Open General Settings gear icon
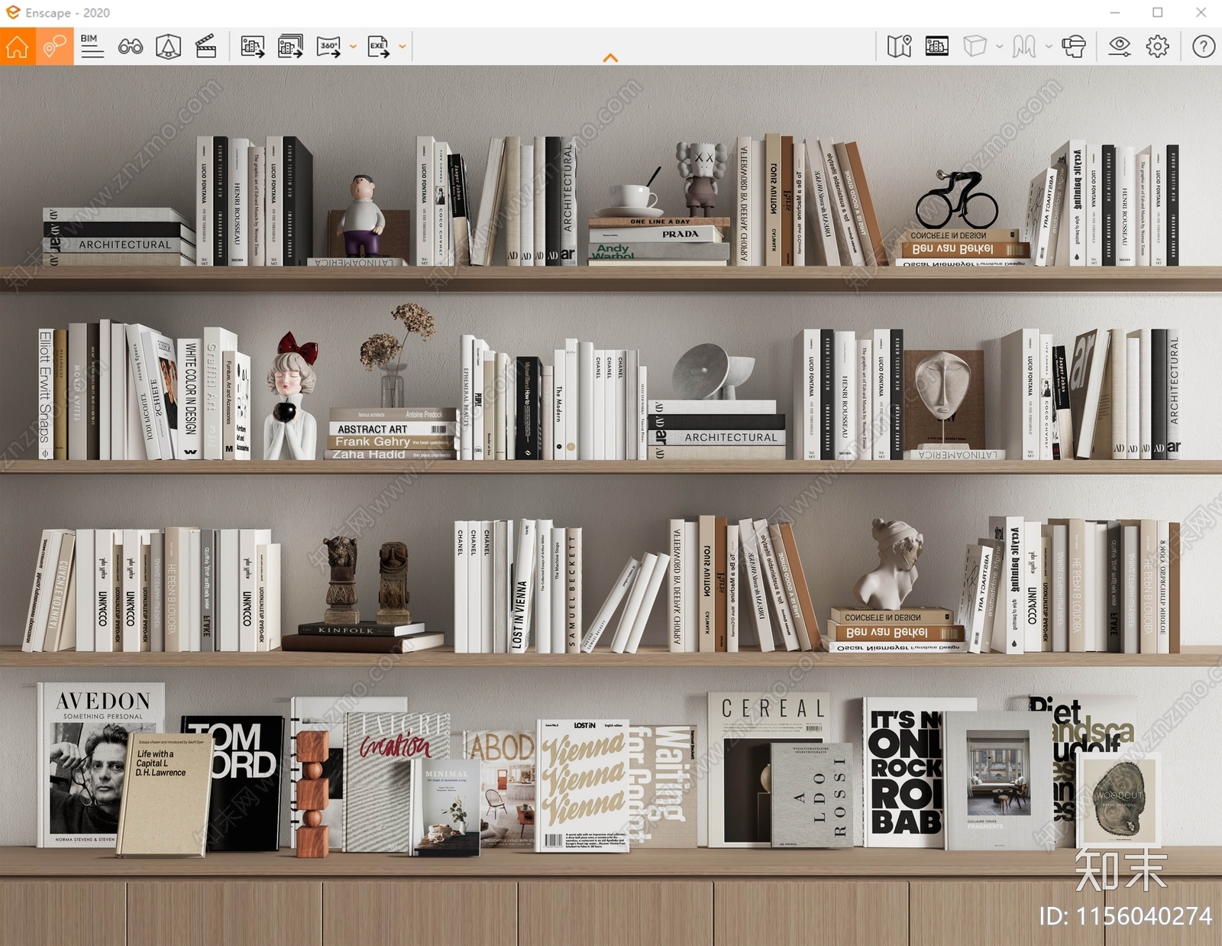1222x946 pixels. (1158, 47)
